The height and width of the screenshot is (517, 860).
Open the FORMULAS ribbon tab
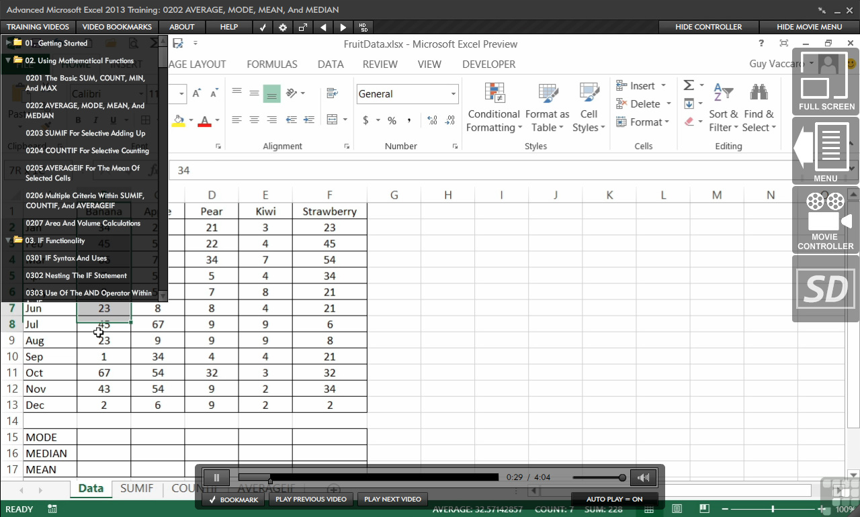click(272, 64)
